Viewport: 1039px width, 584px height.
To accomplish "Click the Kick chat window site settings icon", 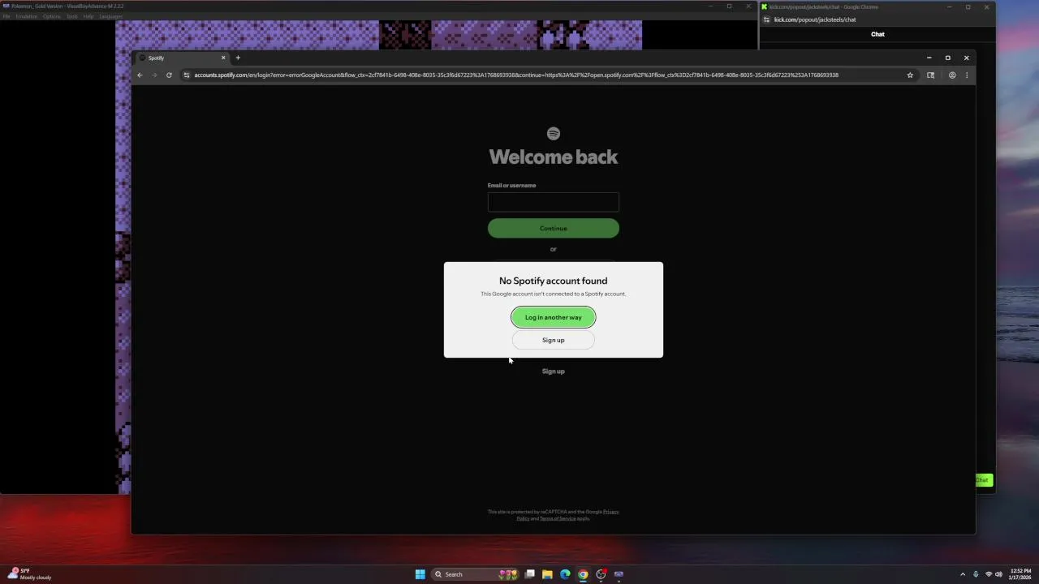I will click(x=766, y=19).
